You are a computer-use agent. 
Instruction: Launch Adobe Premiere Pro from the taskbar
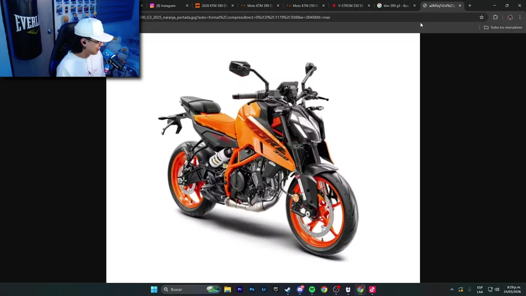click(x=240, y=289)
